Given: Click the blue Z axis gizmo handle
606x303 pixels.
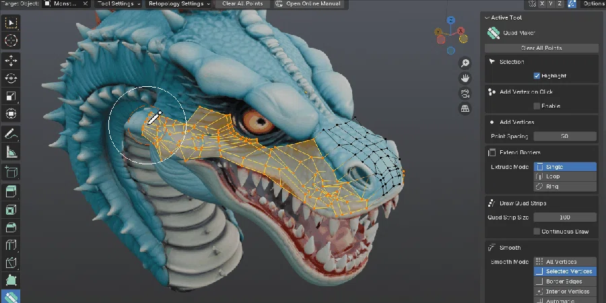Looking at the screenshot, I should click(450, 20).
